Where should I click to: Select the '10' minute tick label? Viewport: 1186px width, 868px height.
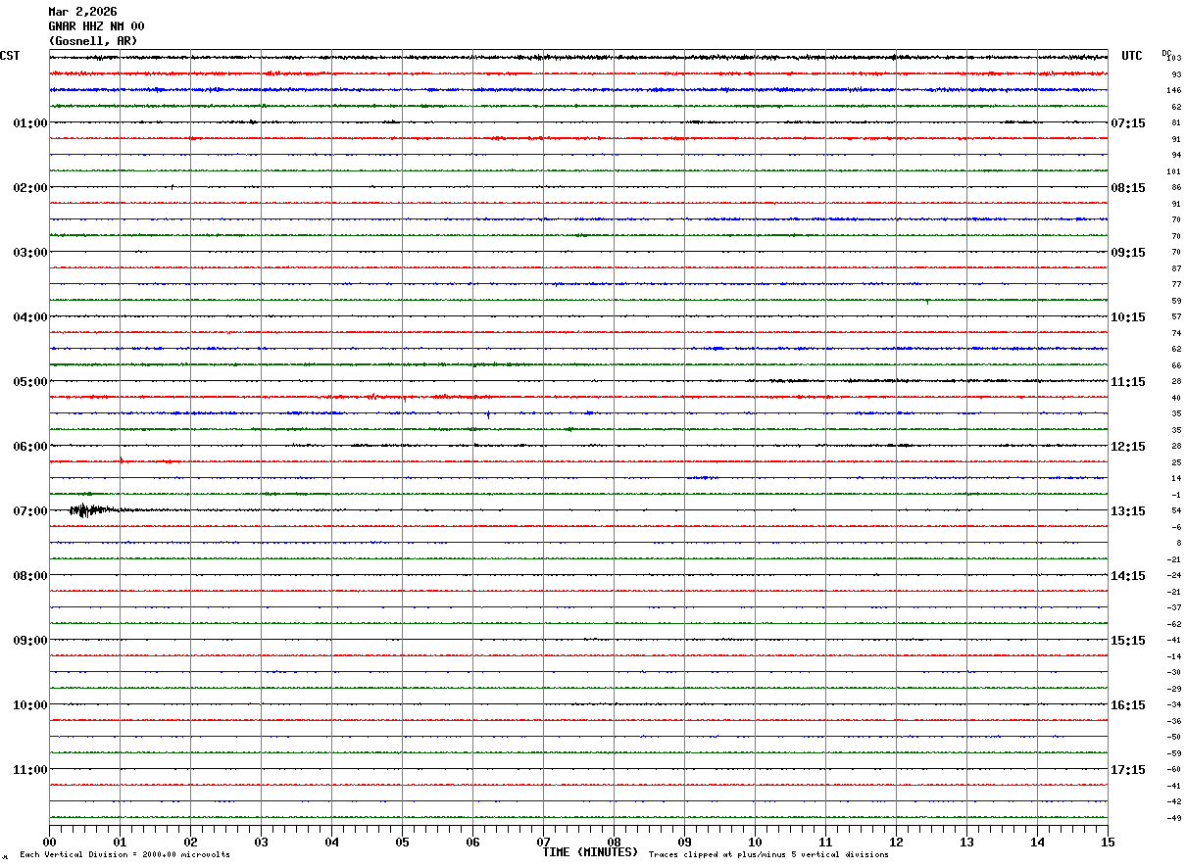(x=755, y=842)
